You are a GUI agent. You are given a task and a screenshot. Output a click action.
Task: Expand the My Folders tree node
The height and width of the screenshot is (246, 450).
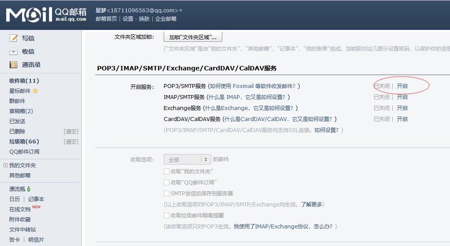coord(5,165)
